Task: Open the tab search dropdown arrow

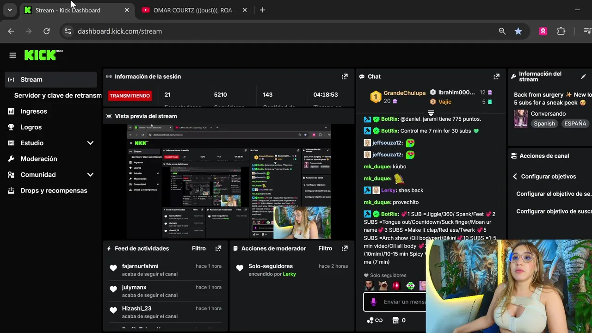Action: coord(10,10)
